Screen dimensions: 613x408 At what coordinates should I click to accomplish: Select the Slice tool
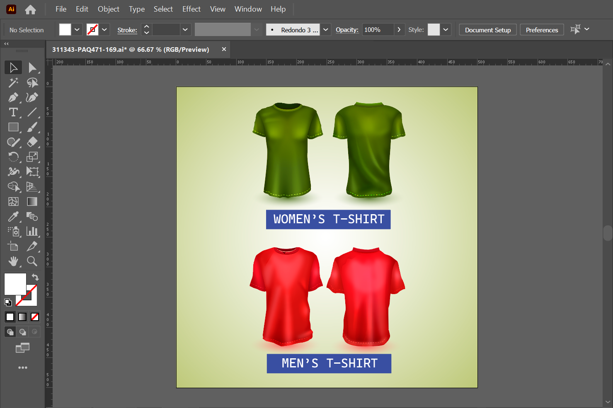[x=32, y=246]
